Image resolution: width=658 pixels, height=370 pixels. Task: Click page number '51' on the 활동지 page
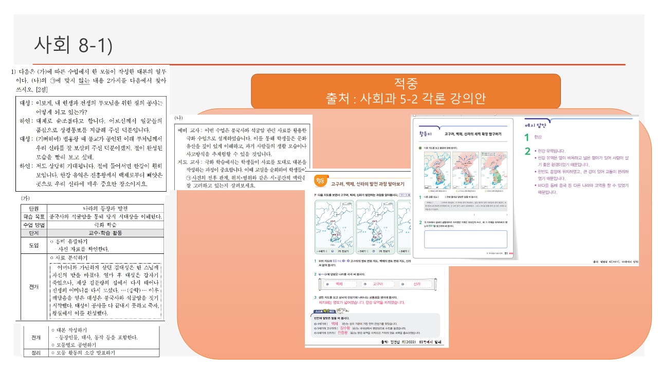pyautogui.click(x=506, y=253)
